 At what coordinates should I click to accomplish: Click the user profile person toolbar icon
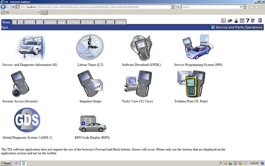point(236,20)
